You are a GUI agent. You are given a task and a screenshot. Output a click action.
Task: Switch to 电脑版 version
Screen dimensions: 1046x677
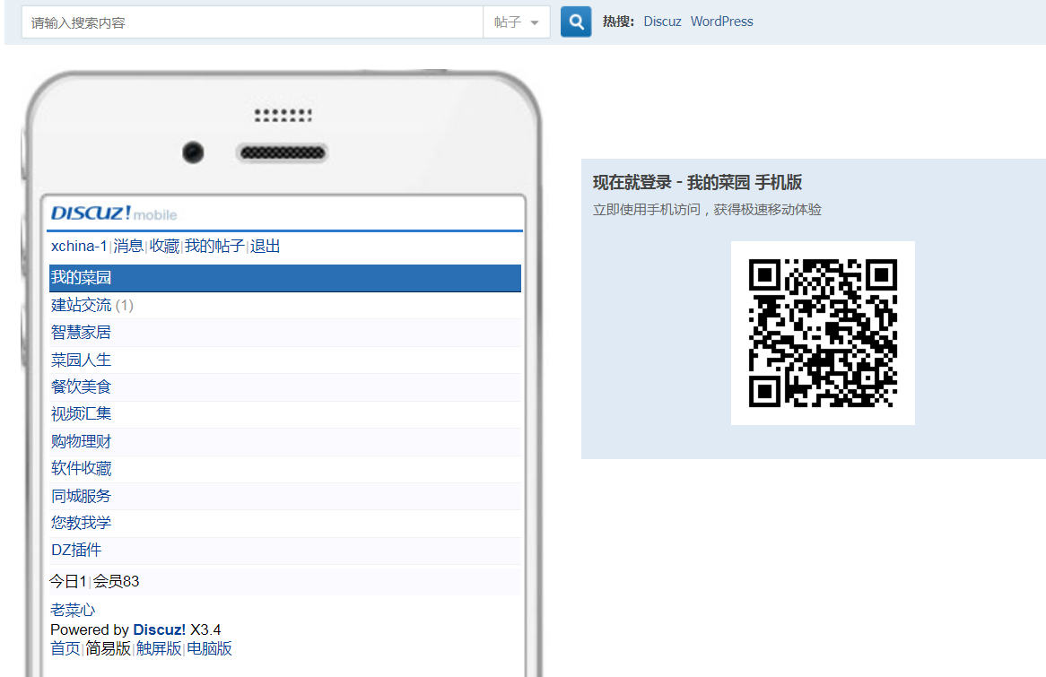point(209,648)
